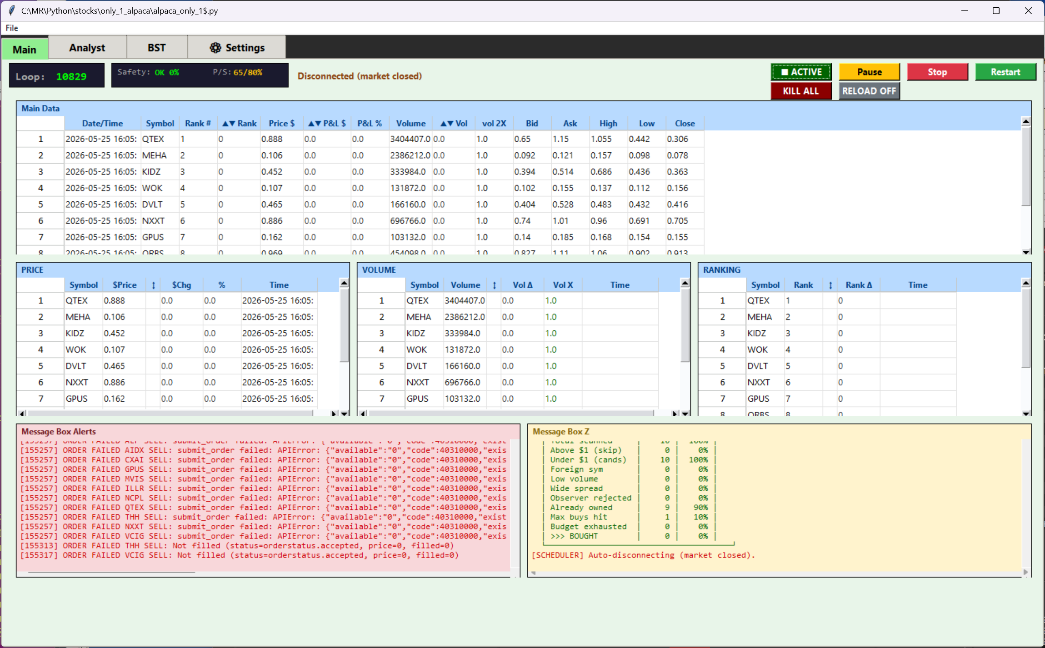Image resolution: width=1045 pixels, height=648 pixels.
Task: Sort Main Data by Rank # column
Action: click(x=198, y=124)
